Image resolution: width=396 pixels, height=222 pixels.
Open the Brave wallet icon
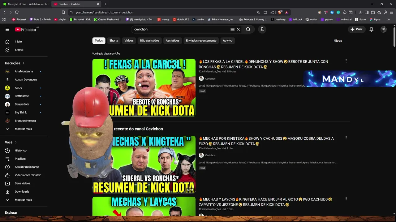coord(373,12)
